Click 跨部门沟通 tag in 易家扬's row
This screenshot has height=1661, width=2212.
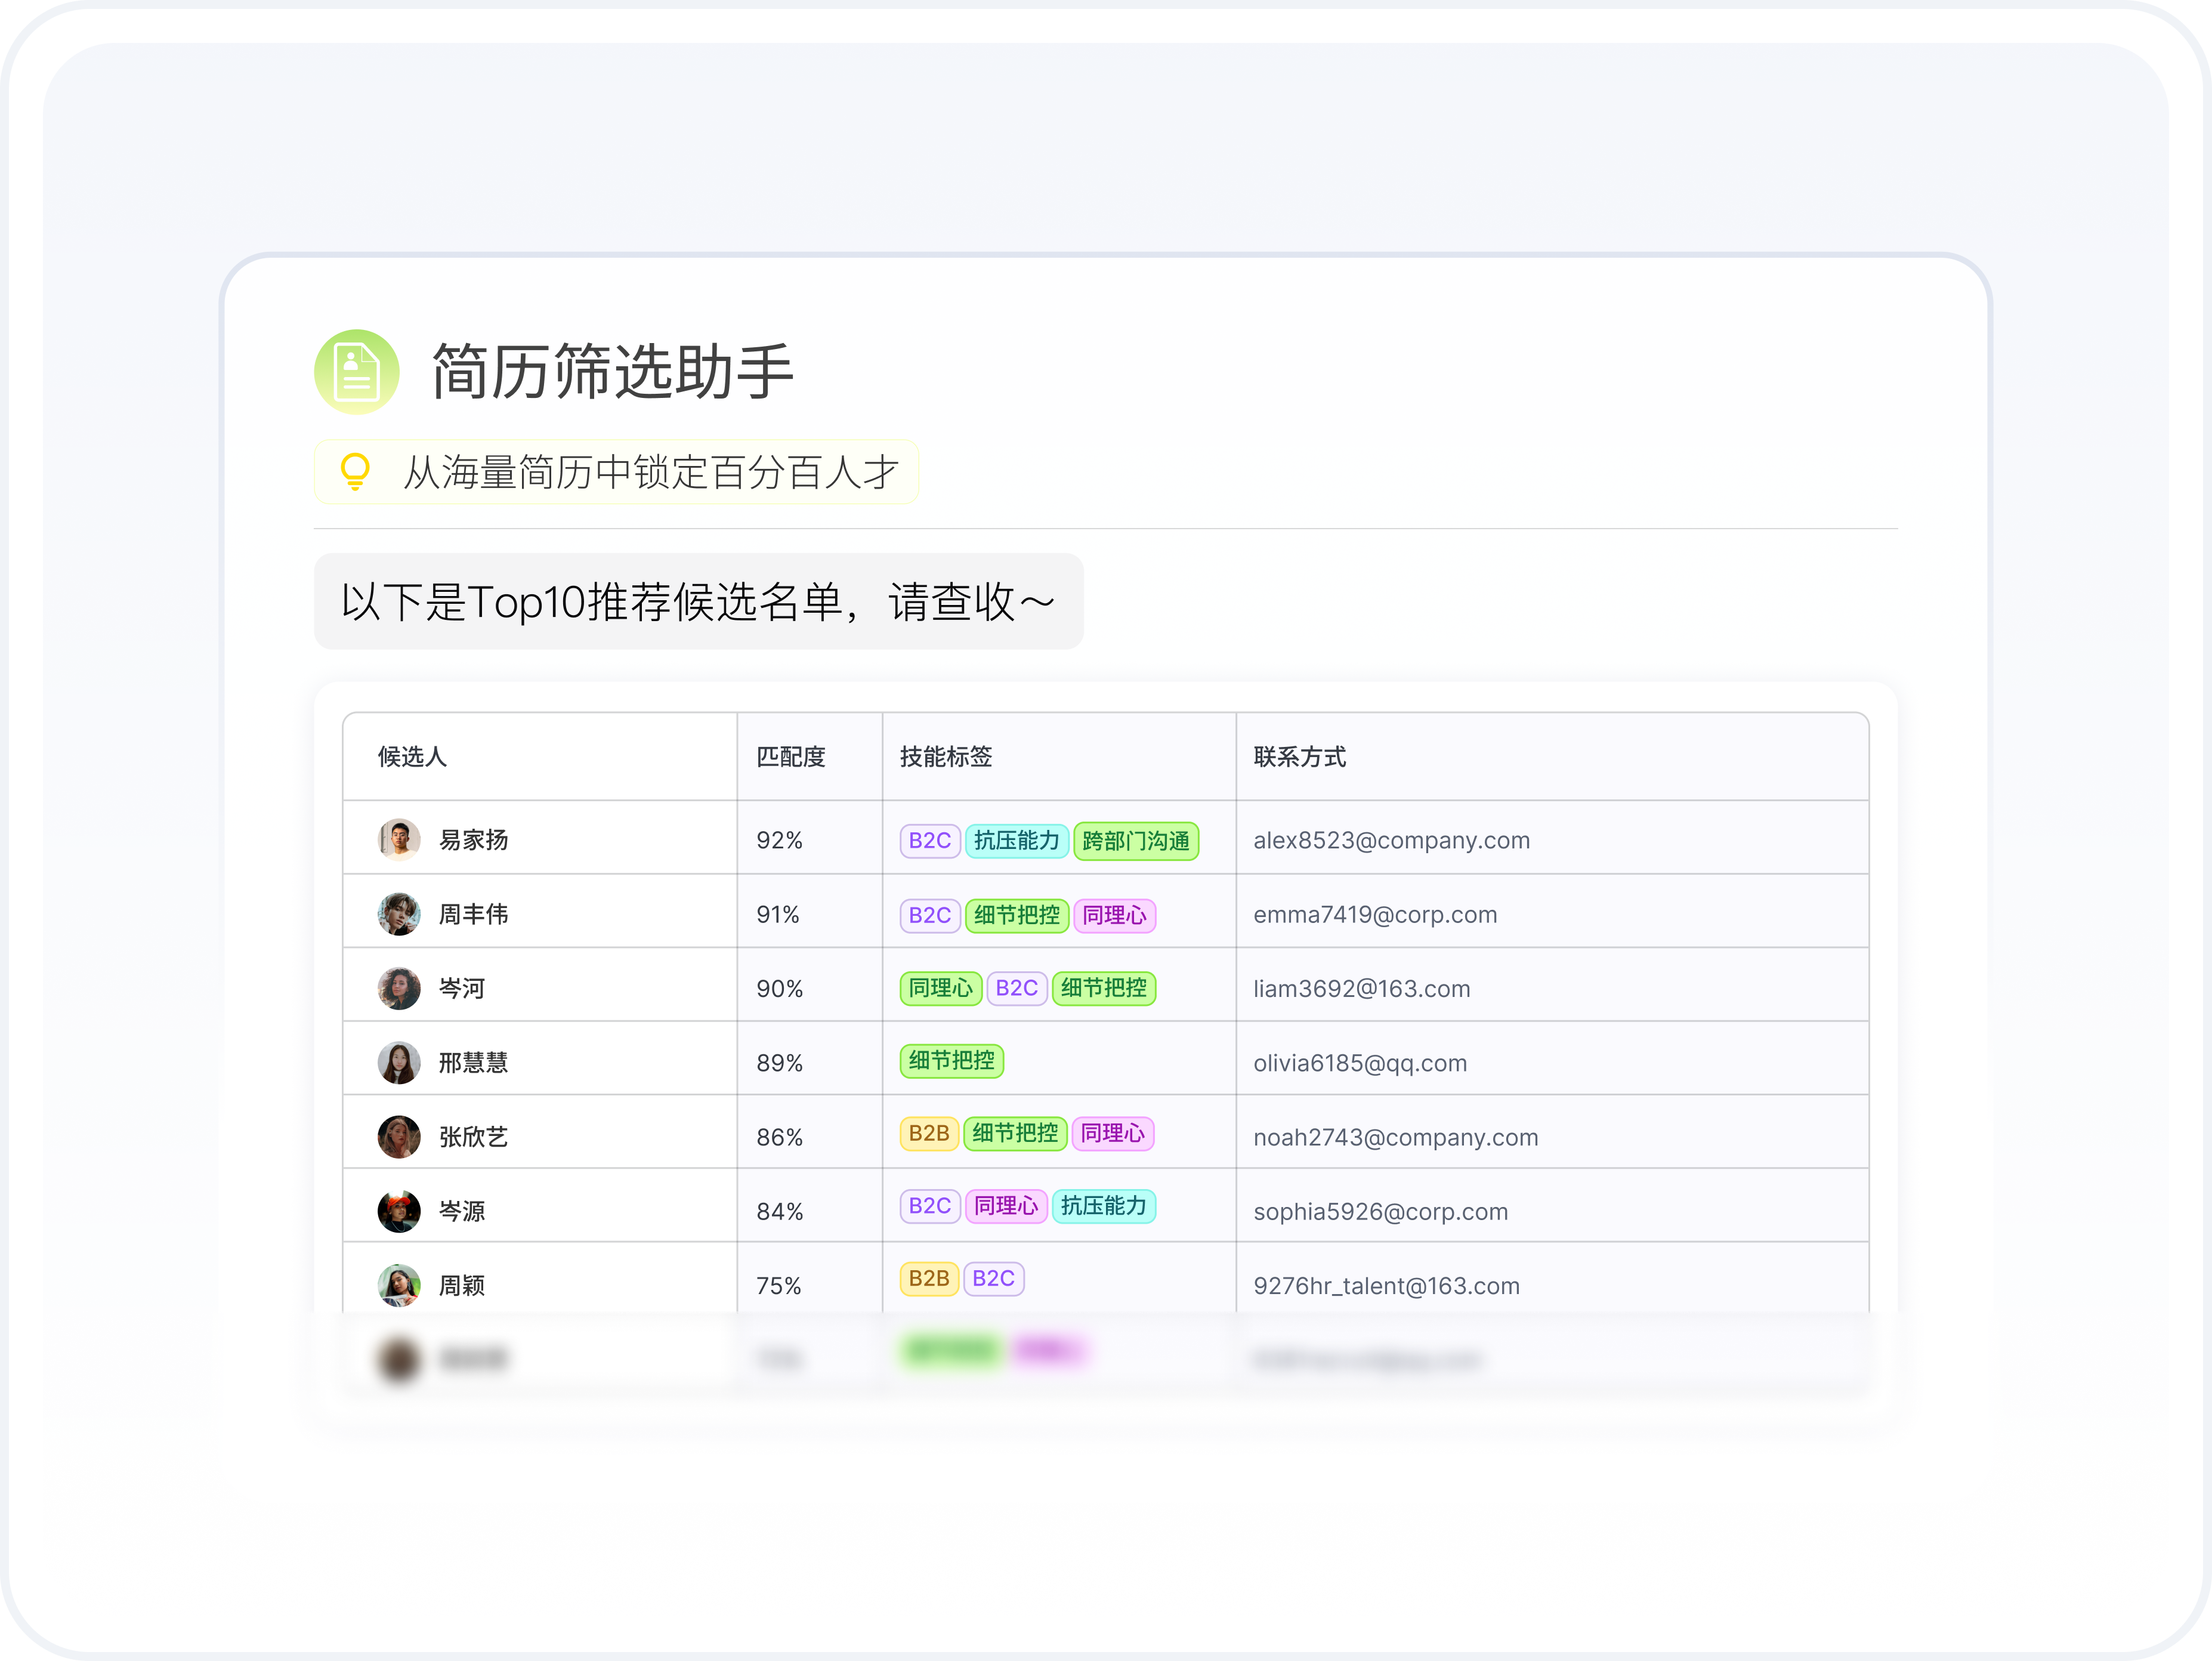point(1136,841)
